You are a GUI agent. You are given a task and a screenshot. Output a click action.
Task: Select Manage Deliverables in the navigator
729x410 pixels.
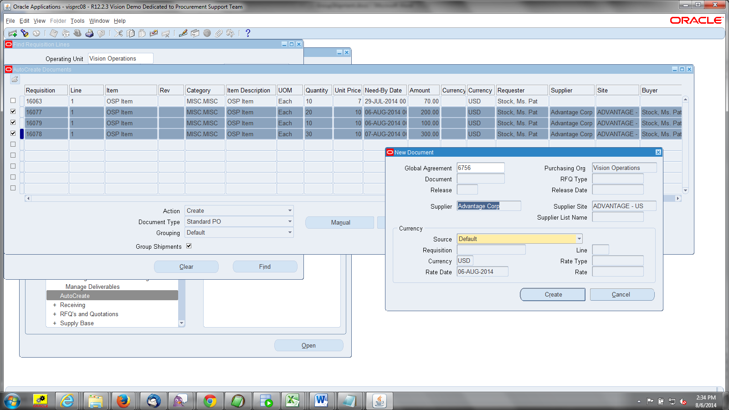tap(92, 287)
